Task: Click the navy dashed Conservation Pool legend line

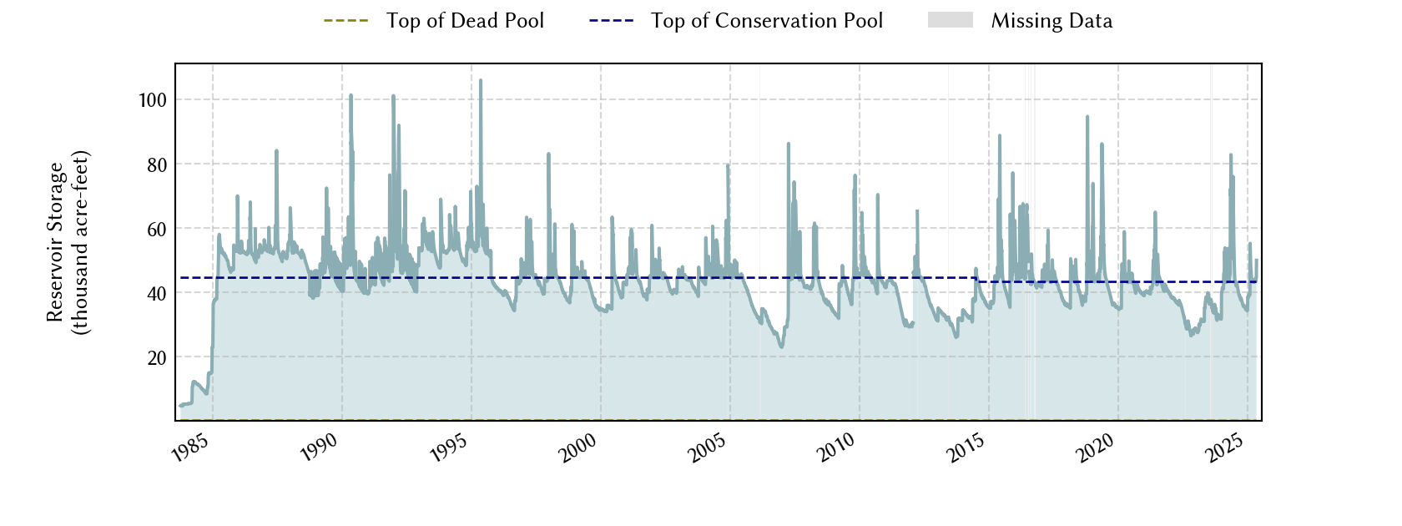Action: (x=612, y=21)
